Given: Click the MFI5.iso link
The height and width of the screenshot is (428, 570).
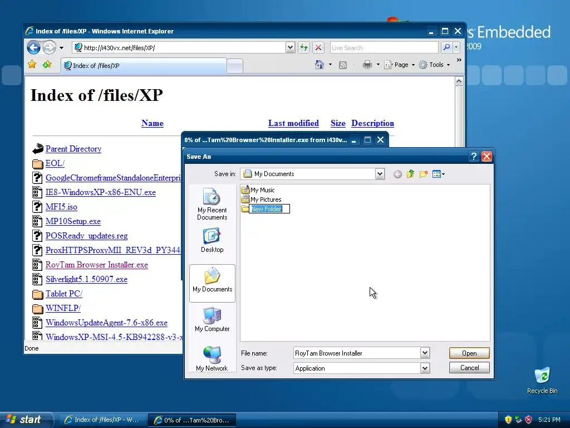Looking at the screenshot, I should pyautogui.click(x=61, y=207).
